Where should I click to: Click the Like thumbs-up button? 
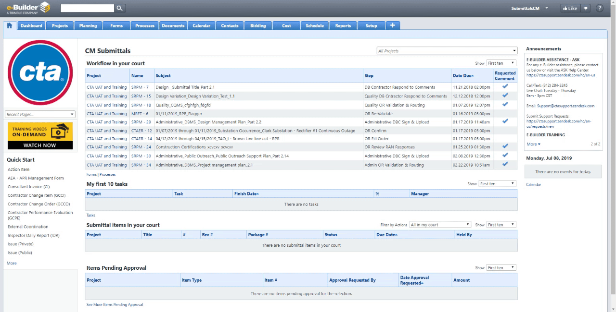[x=570, y=8]
